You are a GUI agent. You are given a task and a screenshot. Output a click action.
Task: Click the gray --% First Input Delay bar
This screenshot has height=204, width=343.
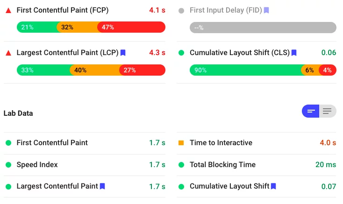click(263, 28)
